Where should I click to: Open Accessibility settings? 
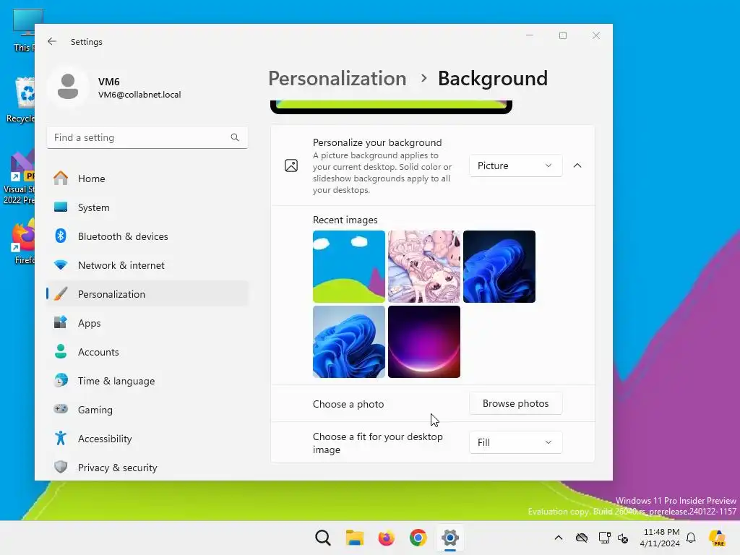tap(147, 439)
